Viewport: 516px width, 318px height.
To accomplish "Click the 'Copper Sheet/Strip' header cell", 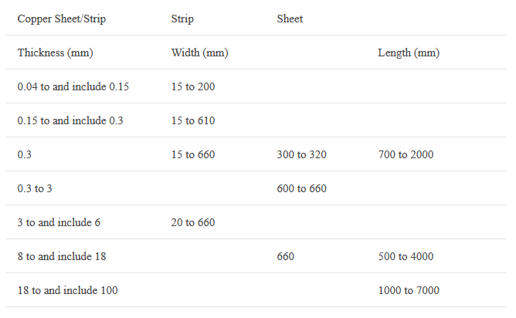I will pos(61,19).
